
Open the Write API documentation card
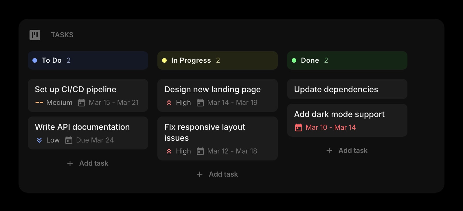click(x=88, y=133)
